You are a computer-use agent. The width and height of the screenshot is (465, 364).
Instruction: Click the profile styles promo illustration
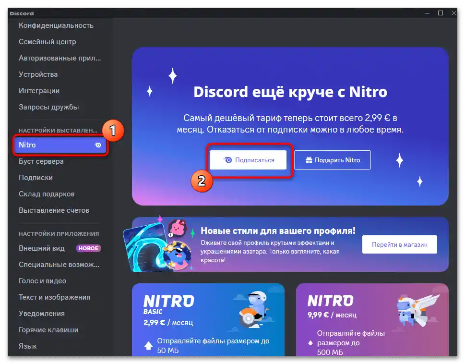point(159,243)
